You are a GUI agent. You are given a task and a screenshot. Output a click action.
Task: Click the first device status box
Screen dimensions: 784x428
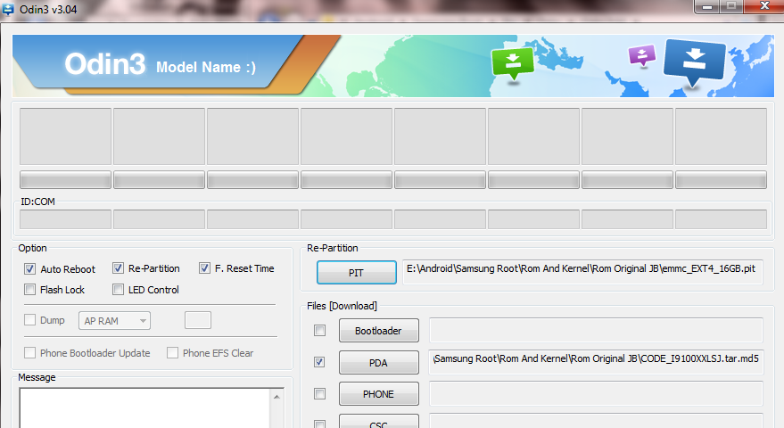coord(65,136)
